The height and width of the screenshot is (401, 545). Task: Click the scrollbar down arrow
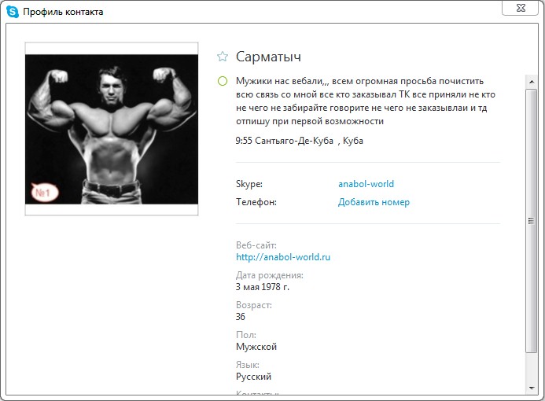pos(532,388)
